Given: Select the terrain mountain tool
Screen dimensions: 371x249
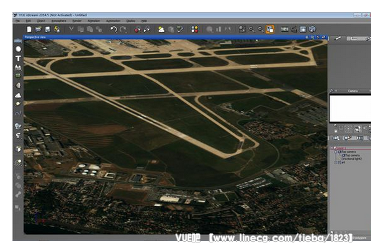Looking at the screenshot, I should tap(18, 67).
